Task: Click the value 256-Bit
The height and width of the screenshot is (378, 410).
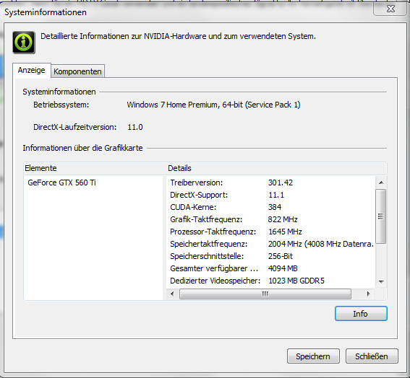Action: [x=281, y=256]
